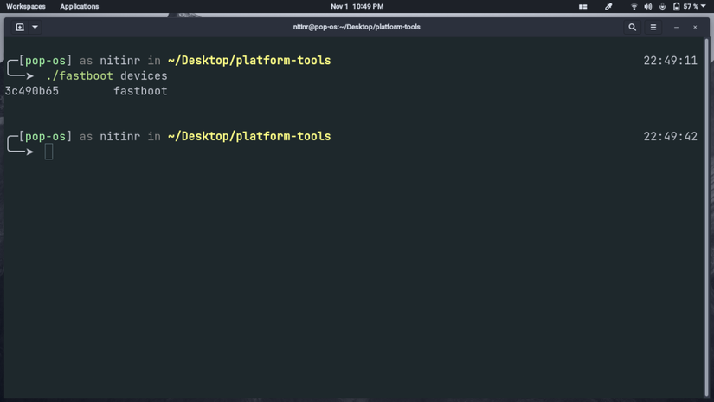Image resolution: width=714 pixels, height=402 pixels.
Task: Click the color picker eyedropper icon
Action: (608, 6)
